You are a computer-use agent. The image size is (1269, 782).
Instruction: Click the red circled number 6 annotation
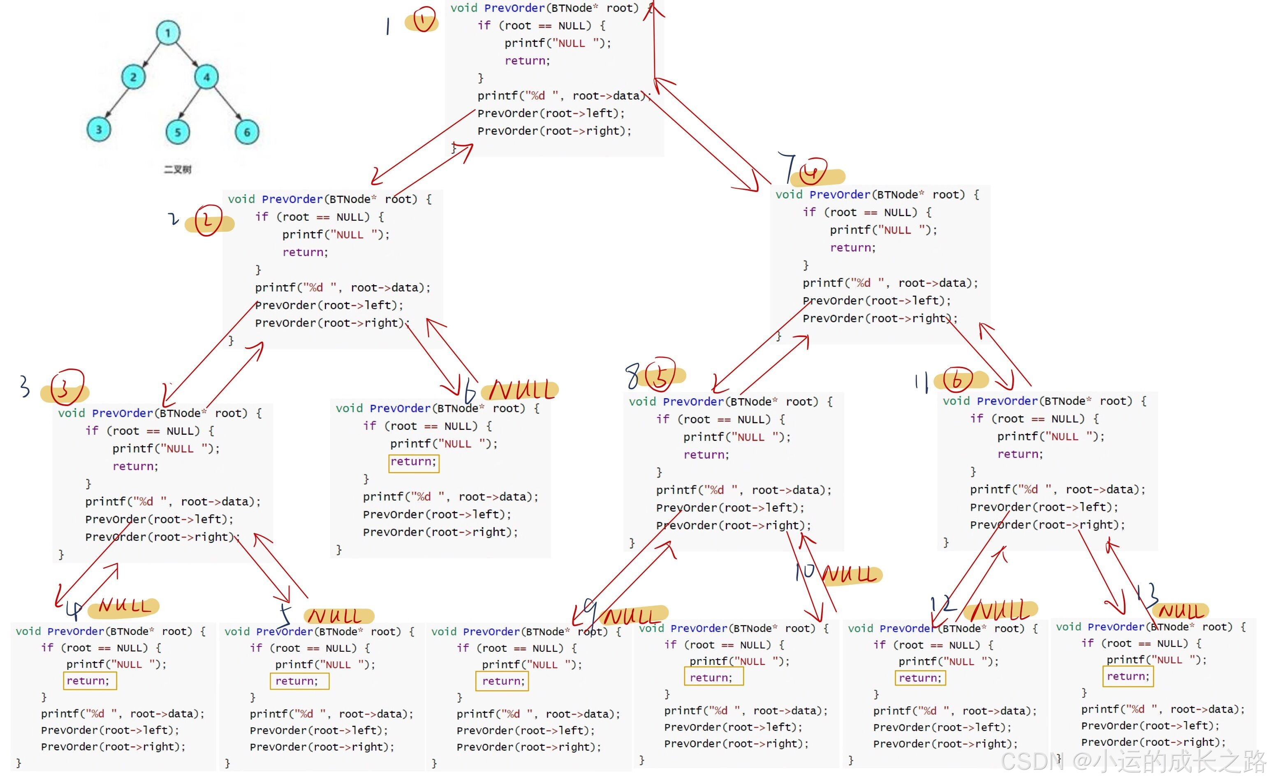point(957,380)
